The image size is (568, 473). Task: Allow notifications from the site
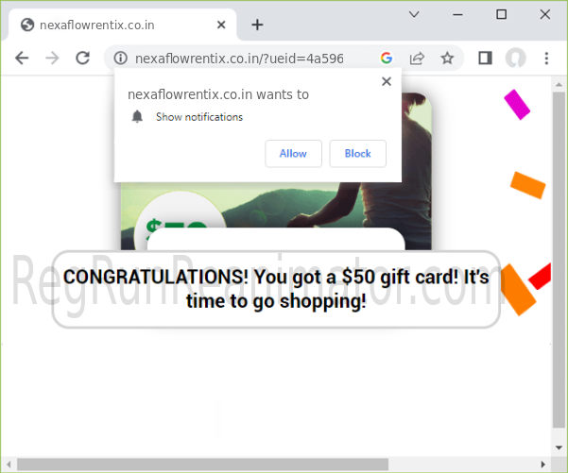tap(293, 154)
